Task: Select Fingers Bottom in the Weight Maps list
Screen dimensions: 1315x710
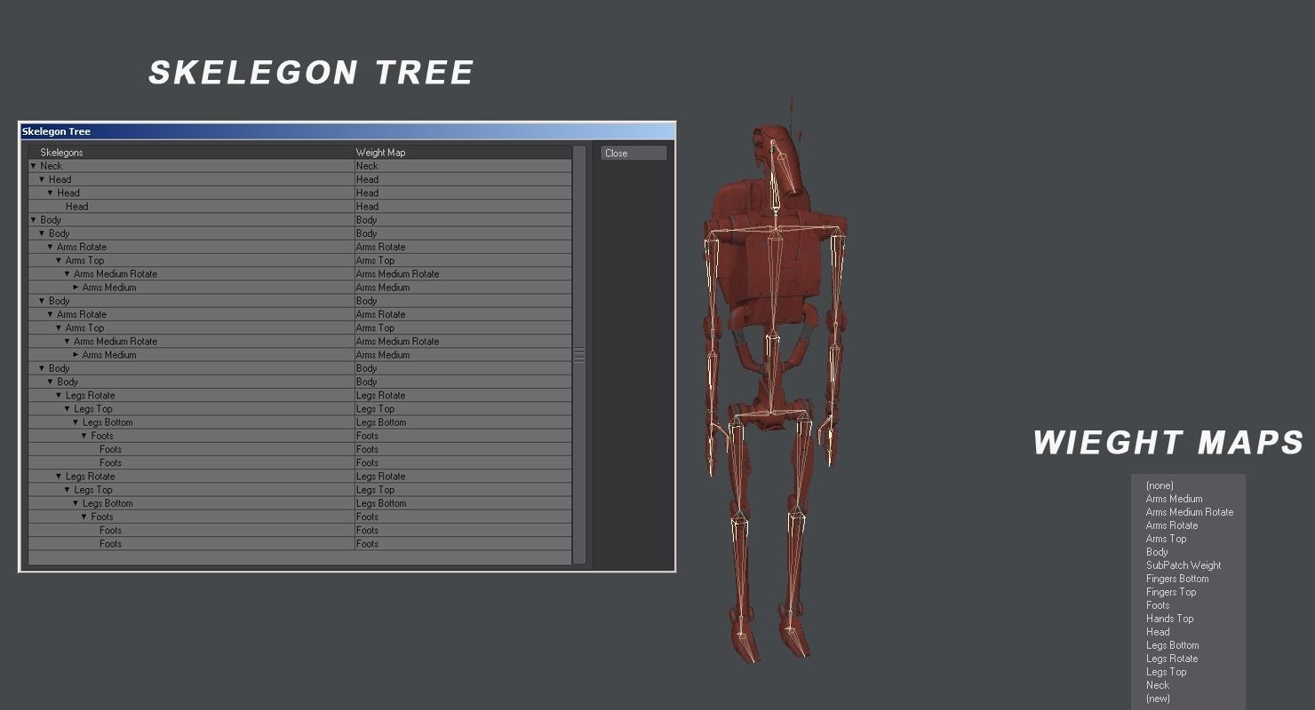Action: [1177, 579]
